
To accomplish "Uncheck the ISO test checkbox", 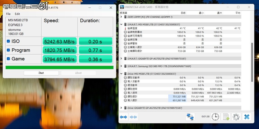I will [x=8, y=41].
